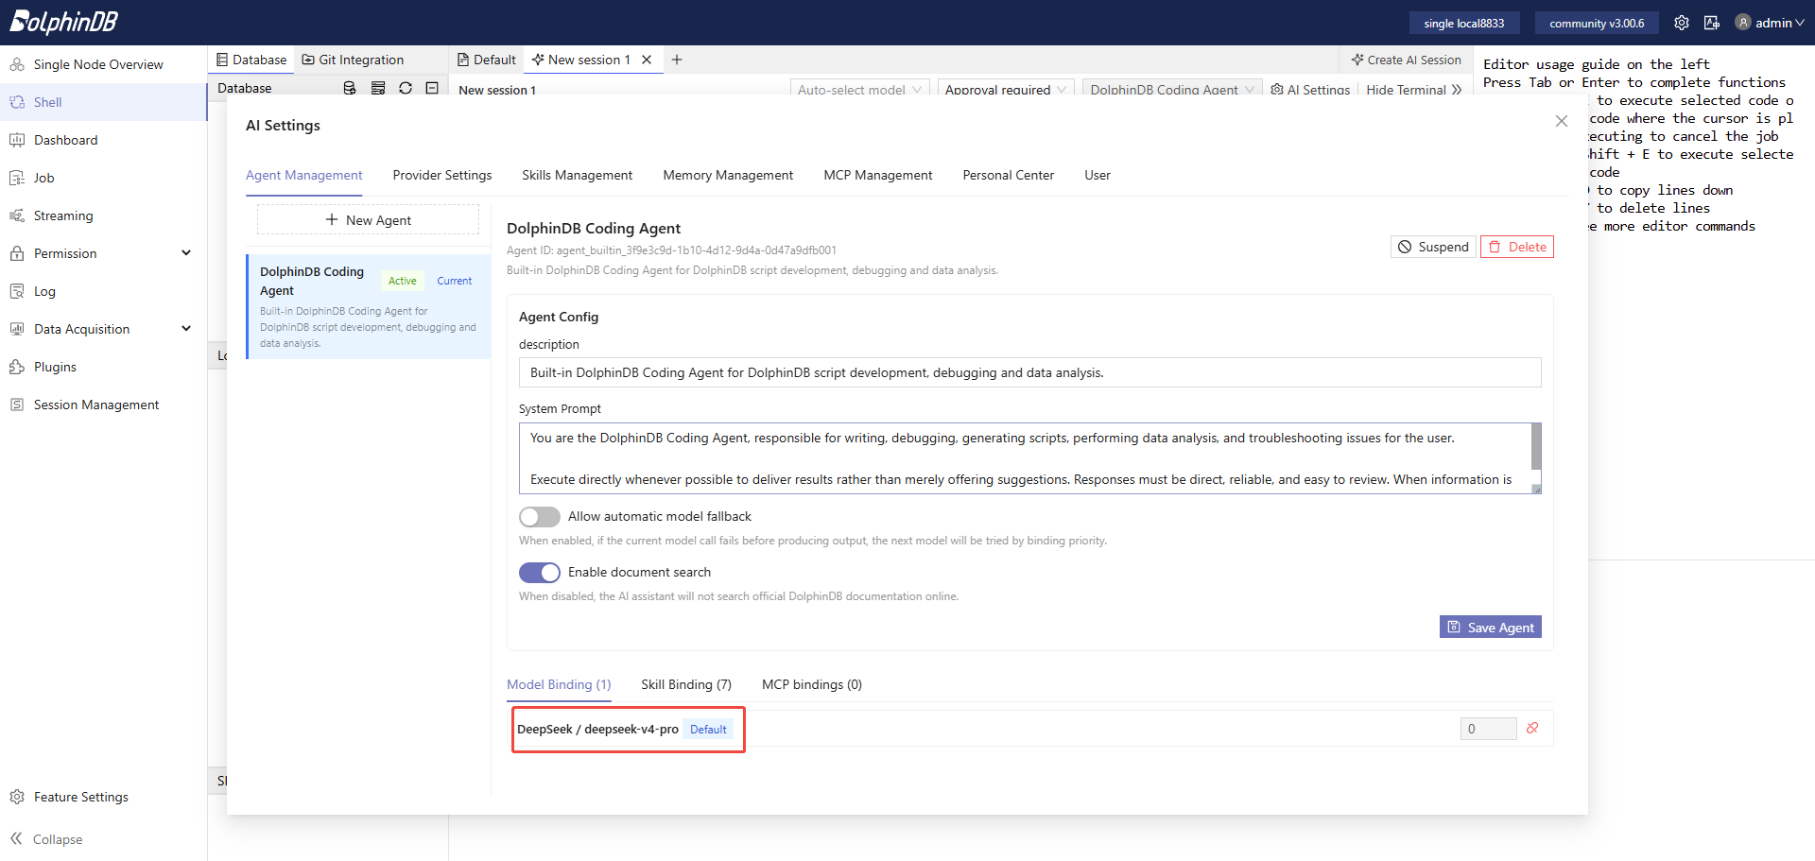Unbind the DeepSeek model with red icon
The height and width of the screenshot is (861, 1815).
[1532, 728]
